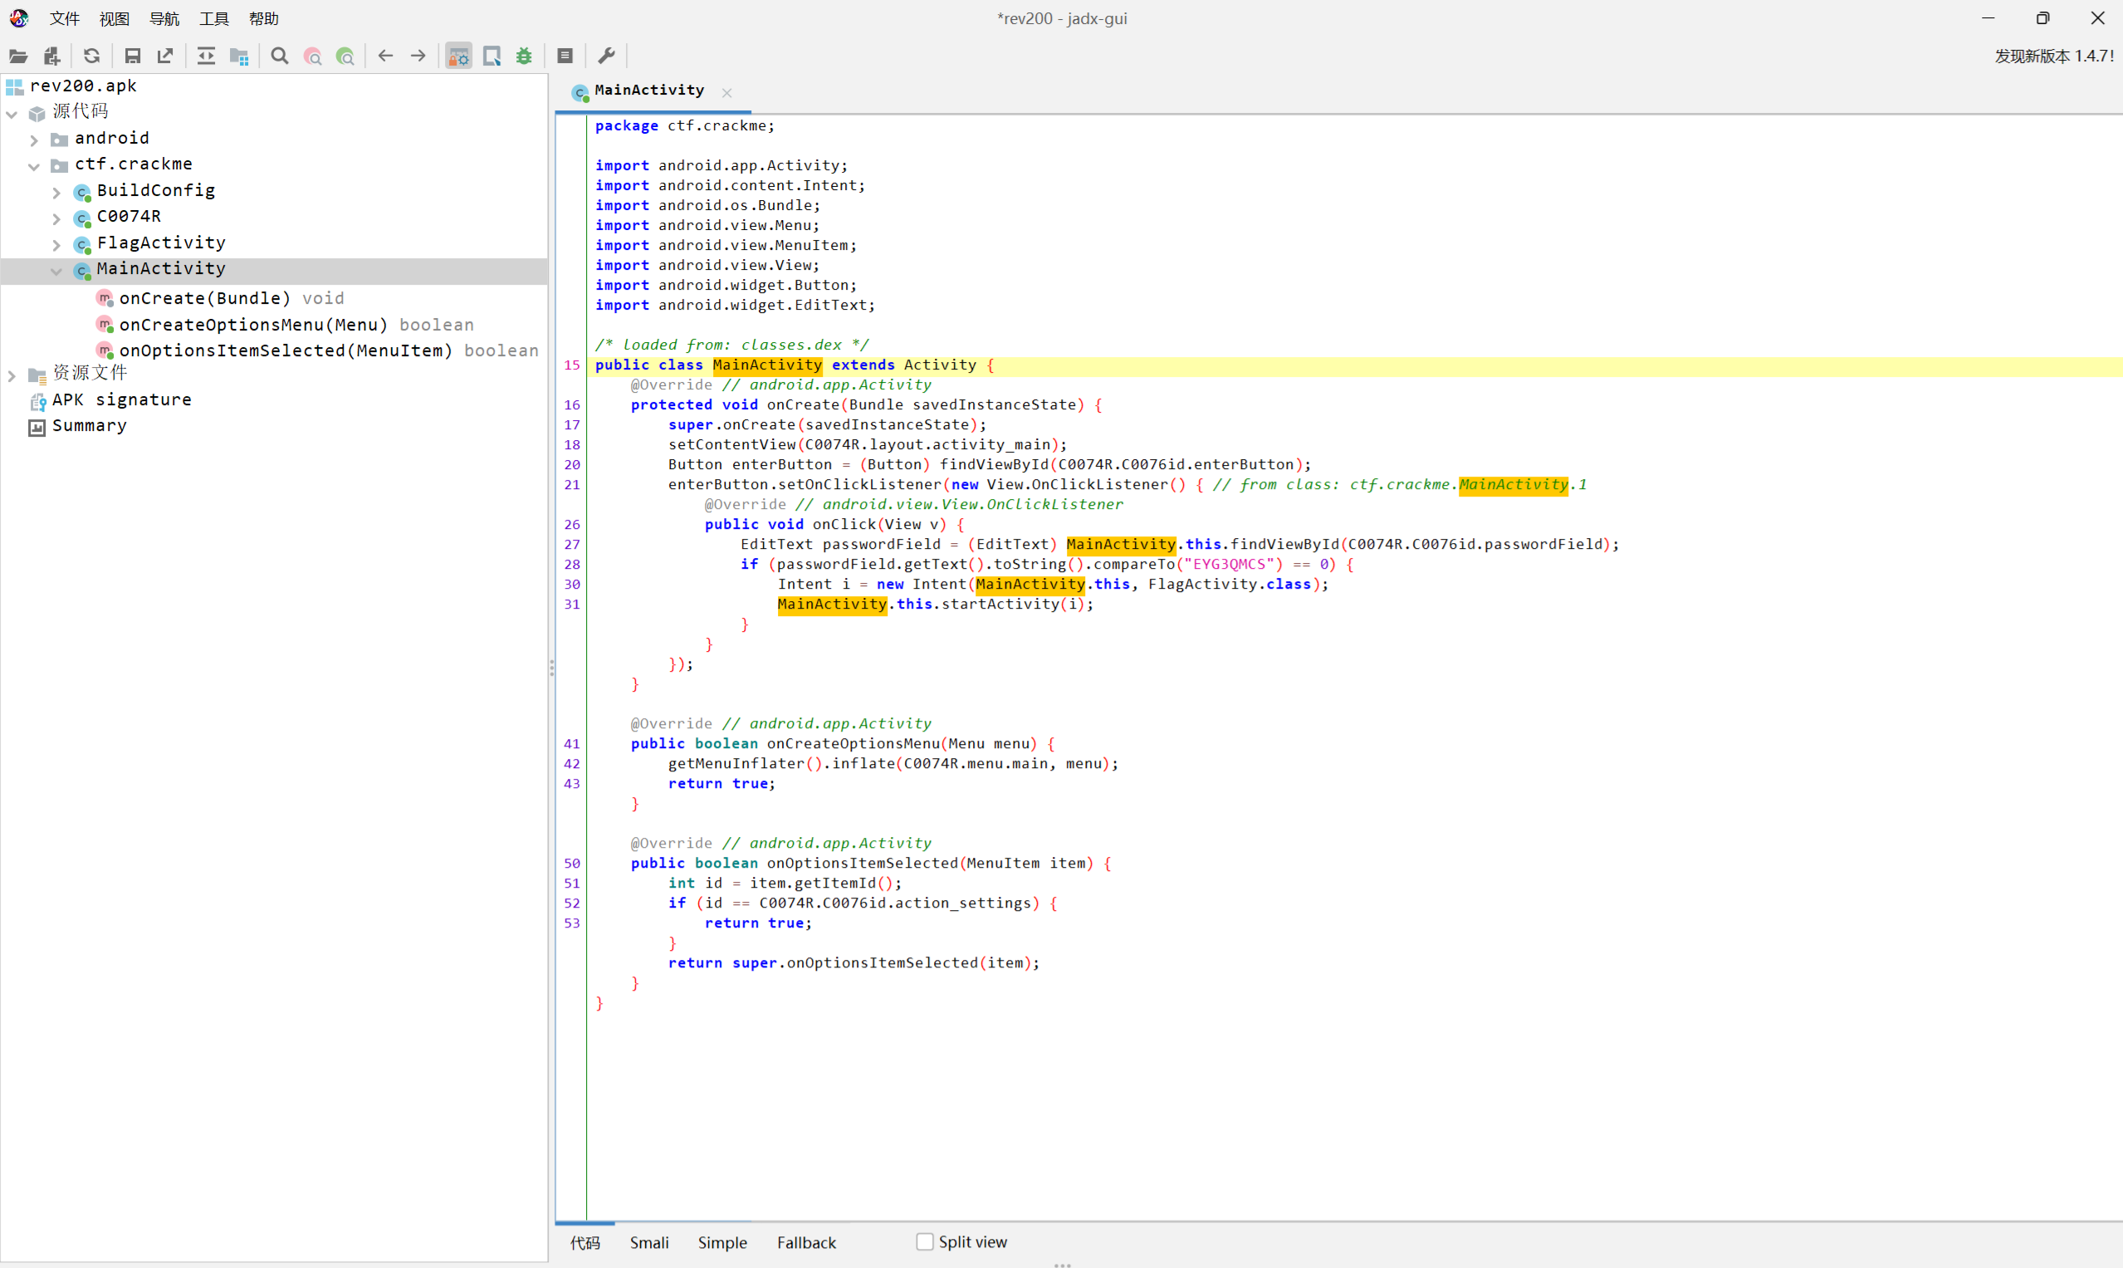The width and height of the screenshot is (2123, 1268).
Task: Click the green debugger bug icon
Action: [524, 56]
